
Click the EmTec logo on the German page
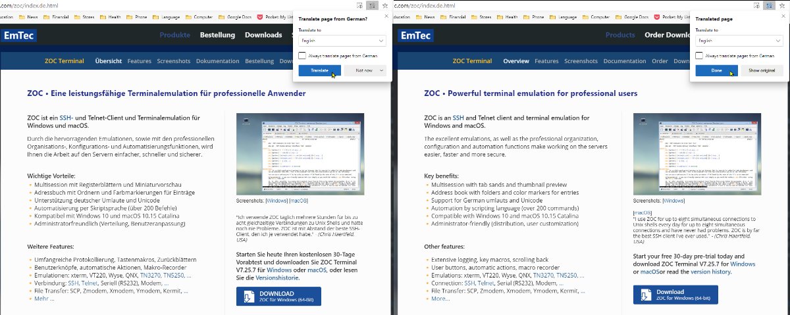coord(19,35)
